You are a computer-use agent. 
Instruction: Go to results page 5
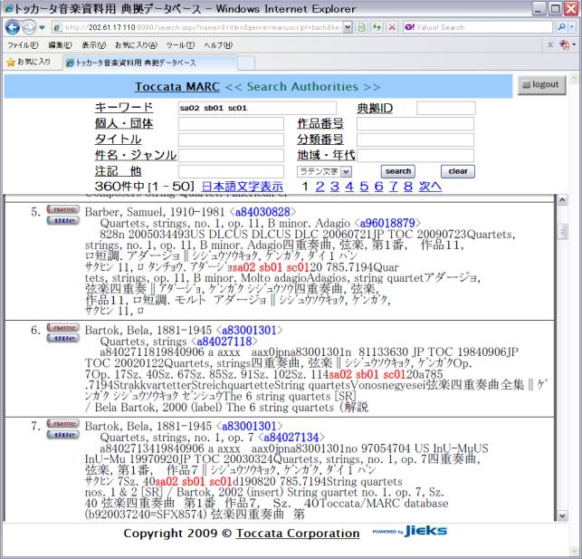(x=364, y=186)
